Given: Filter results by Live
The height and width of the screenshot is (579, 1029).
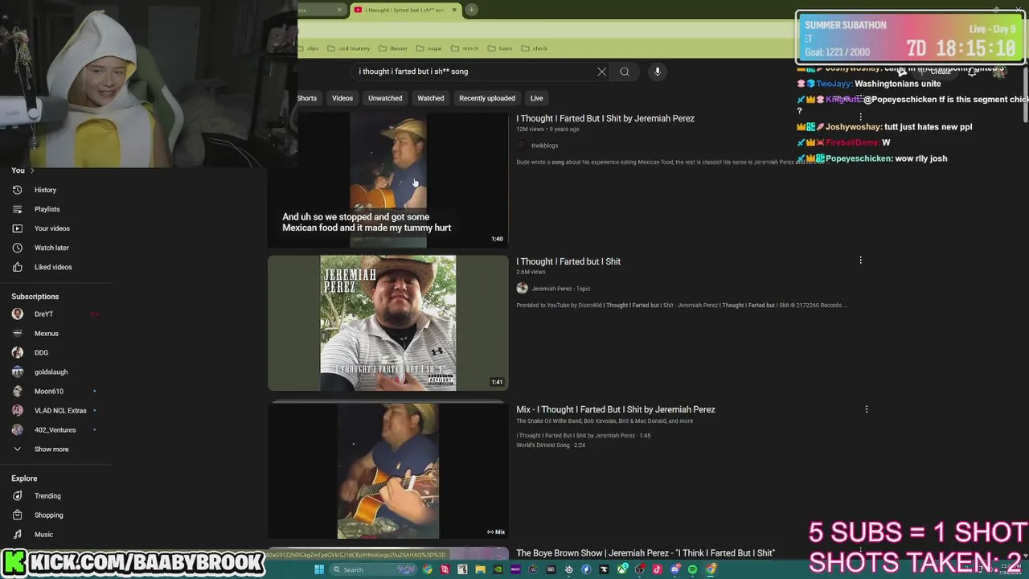Looking at the screenshot, I should pos(537,98).
